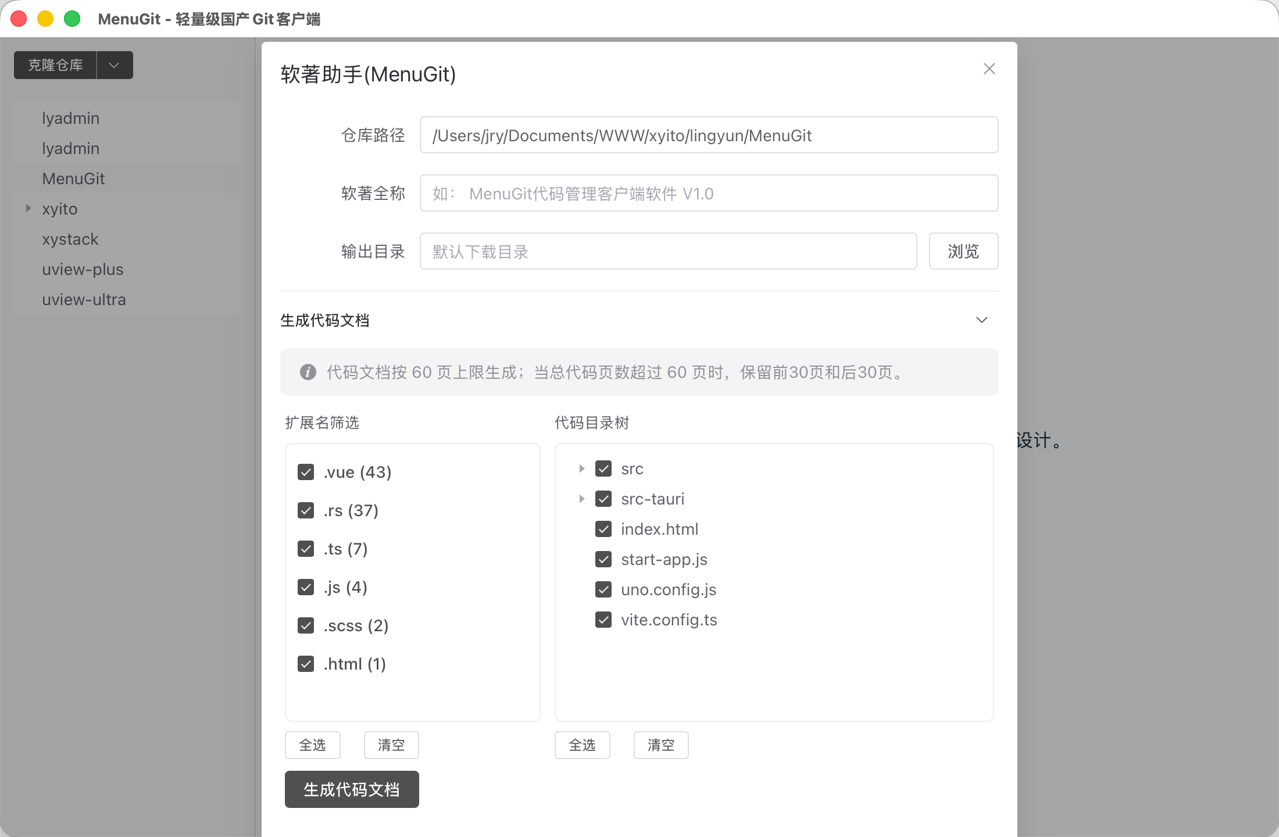The image size is (1279, 837).
Task: Collapse the 生成代码文档 section chevron
Action: tap(981, 320)
